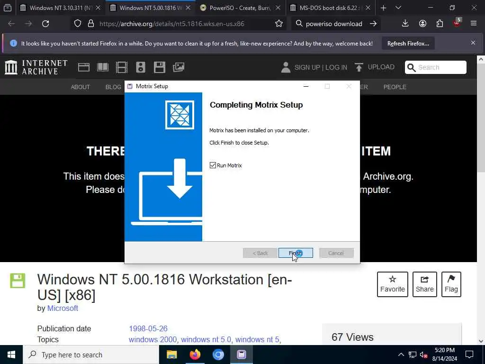Viewport: 485px width, 364px height.
Task: Click the Internet Archive logo
Action: (x=36, y=67)
